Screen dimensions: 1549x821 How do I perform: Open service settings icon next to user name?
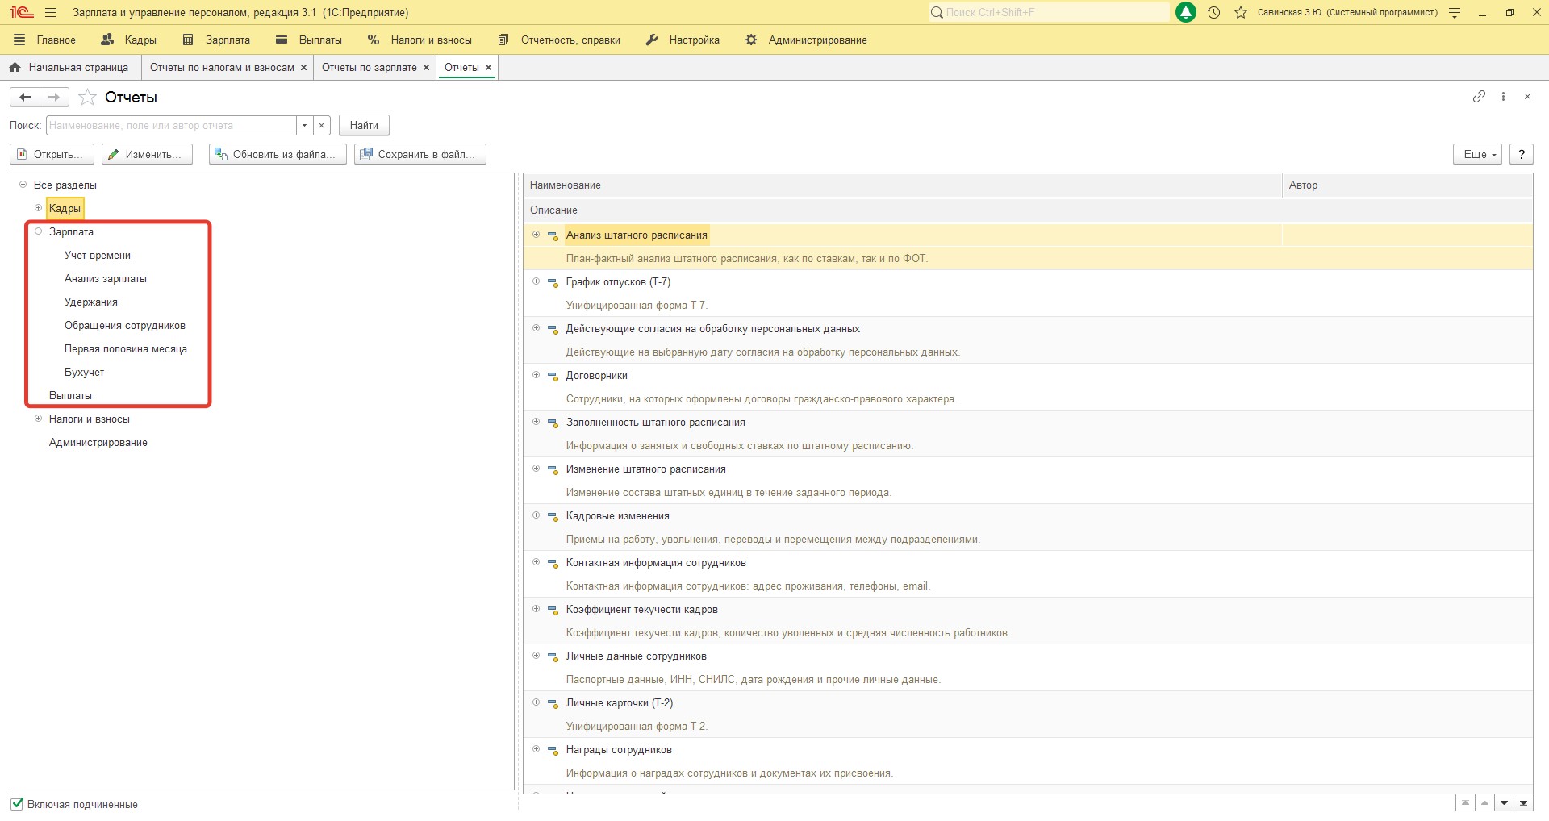[x=1455, y=13]
